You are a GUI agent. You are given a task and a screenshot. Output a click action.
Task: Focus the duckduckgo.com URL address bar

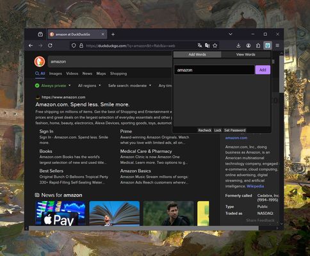130,45
